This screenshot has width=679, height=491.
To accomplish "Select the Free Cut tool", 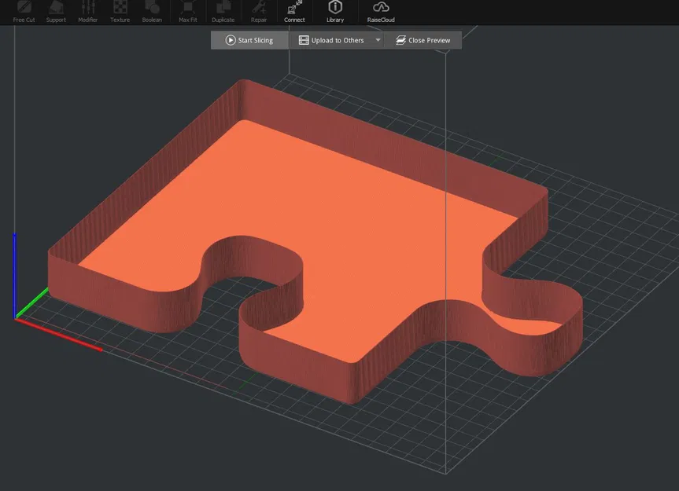I will tap(24, 12).
